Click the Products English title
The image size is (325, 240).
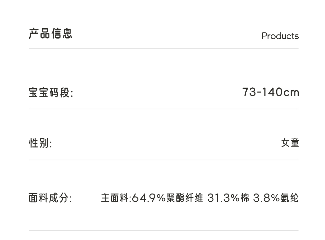pos(280,36)
